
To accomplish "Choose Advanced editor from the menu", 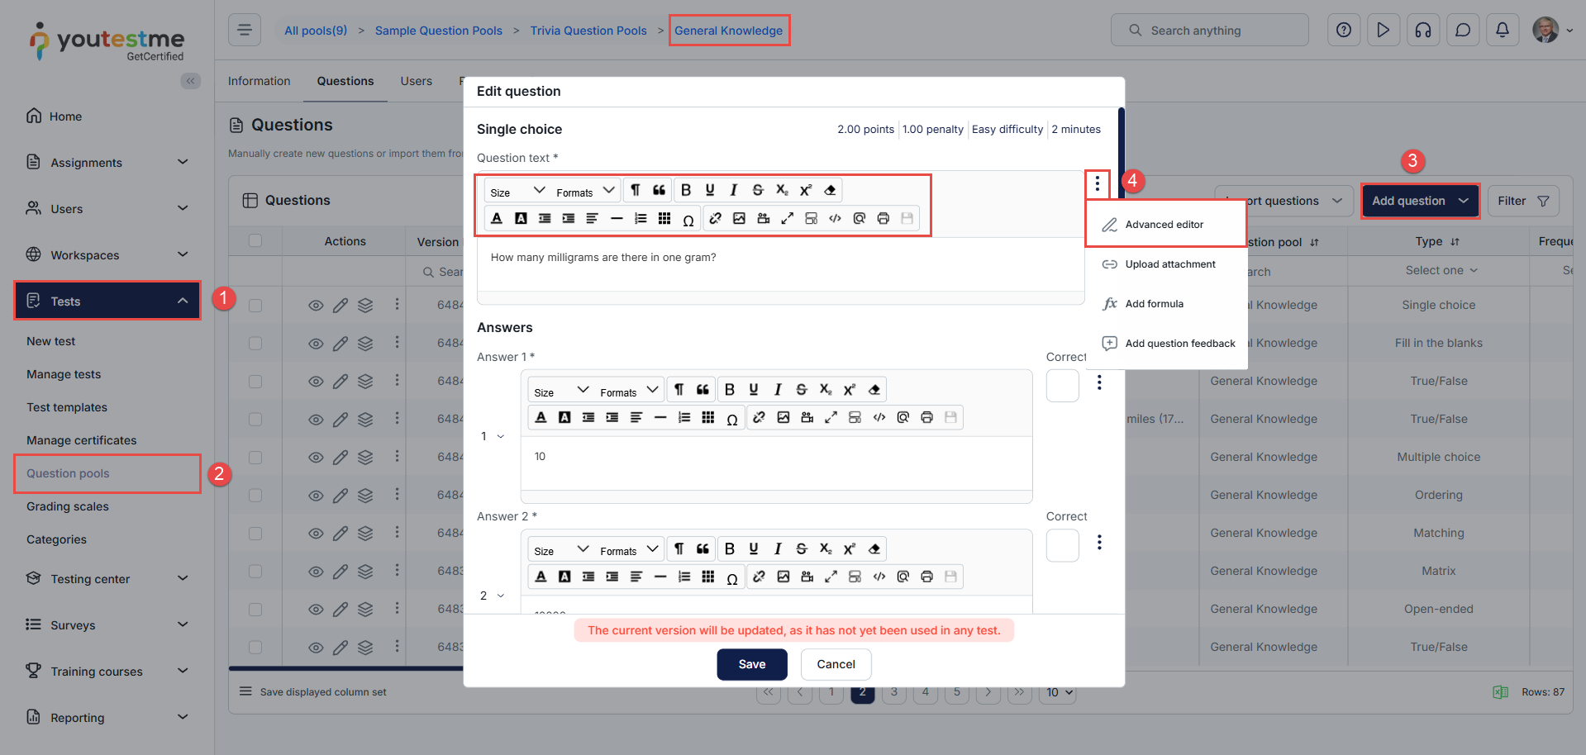I will [1164, 225].
